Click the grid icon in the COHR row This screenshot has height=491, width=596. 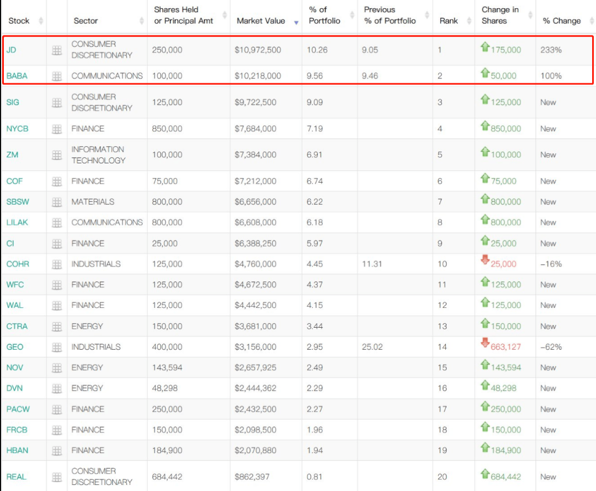(57, 264)
